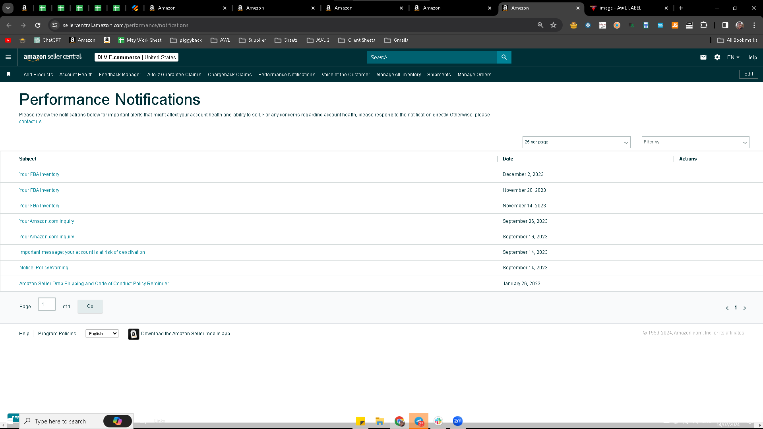
Task: Open the account at risk of deactivation message
Action: click(82, 252)
